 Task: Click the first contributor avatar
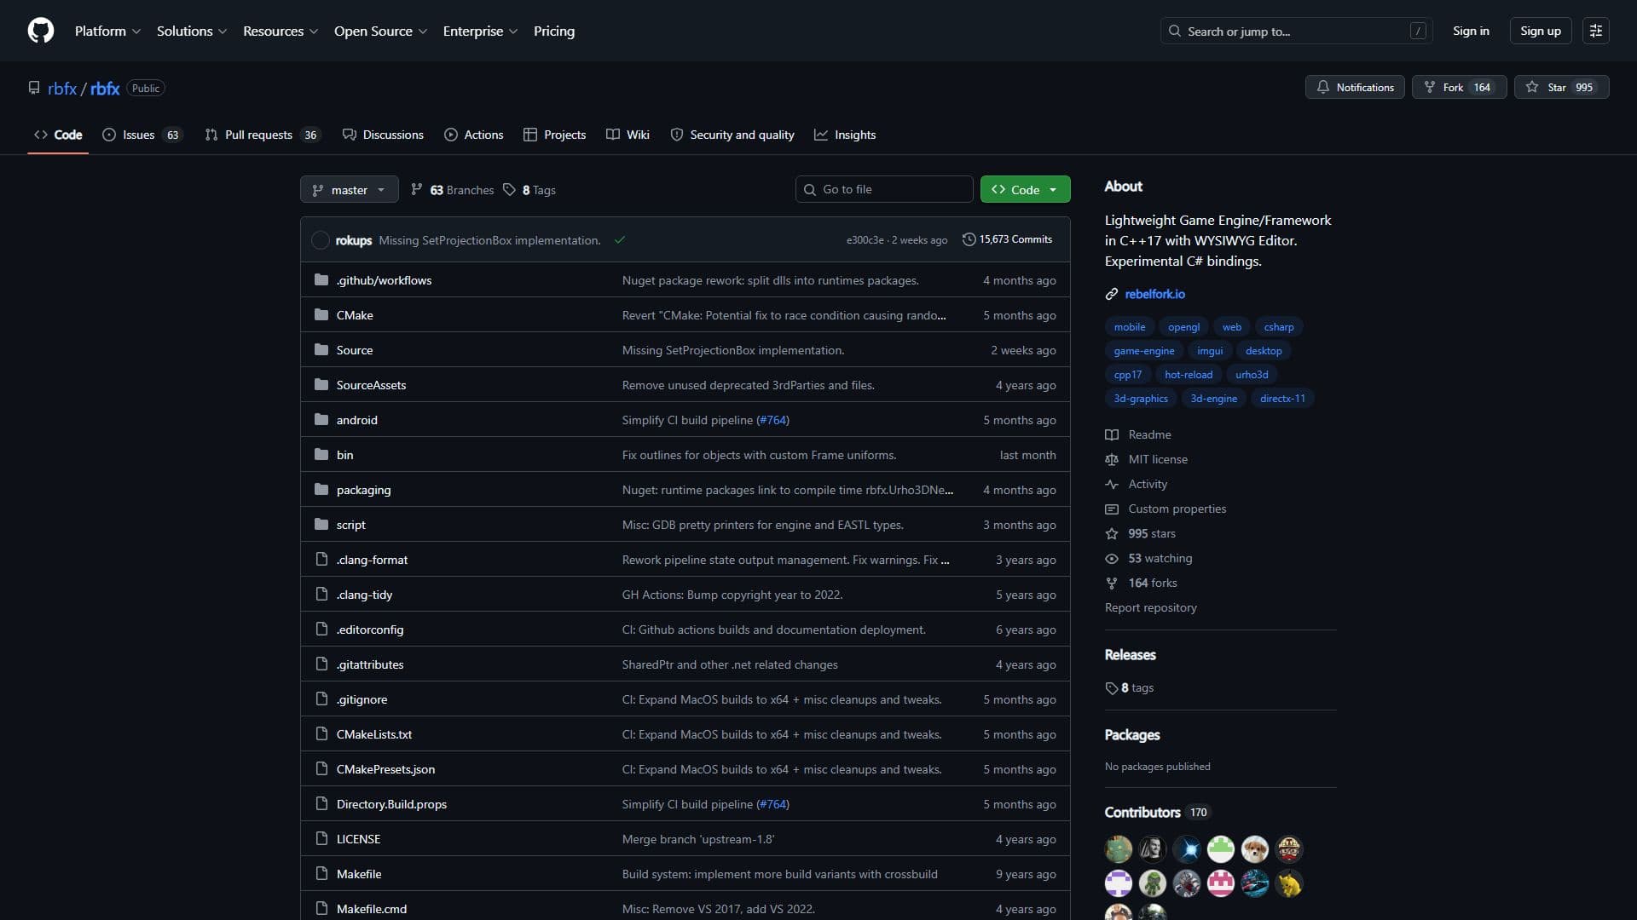click(x=1119, y=849)
